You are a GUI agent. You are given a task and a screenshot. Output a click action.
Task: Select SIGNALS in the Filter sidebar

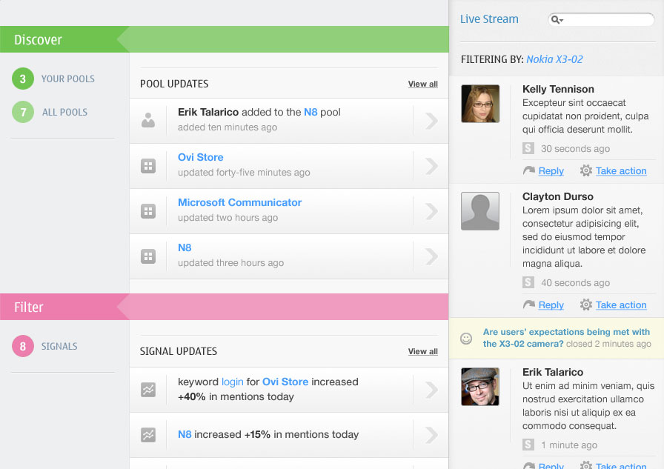(59, 346)
